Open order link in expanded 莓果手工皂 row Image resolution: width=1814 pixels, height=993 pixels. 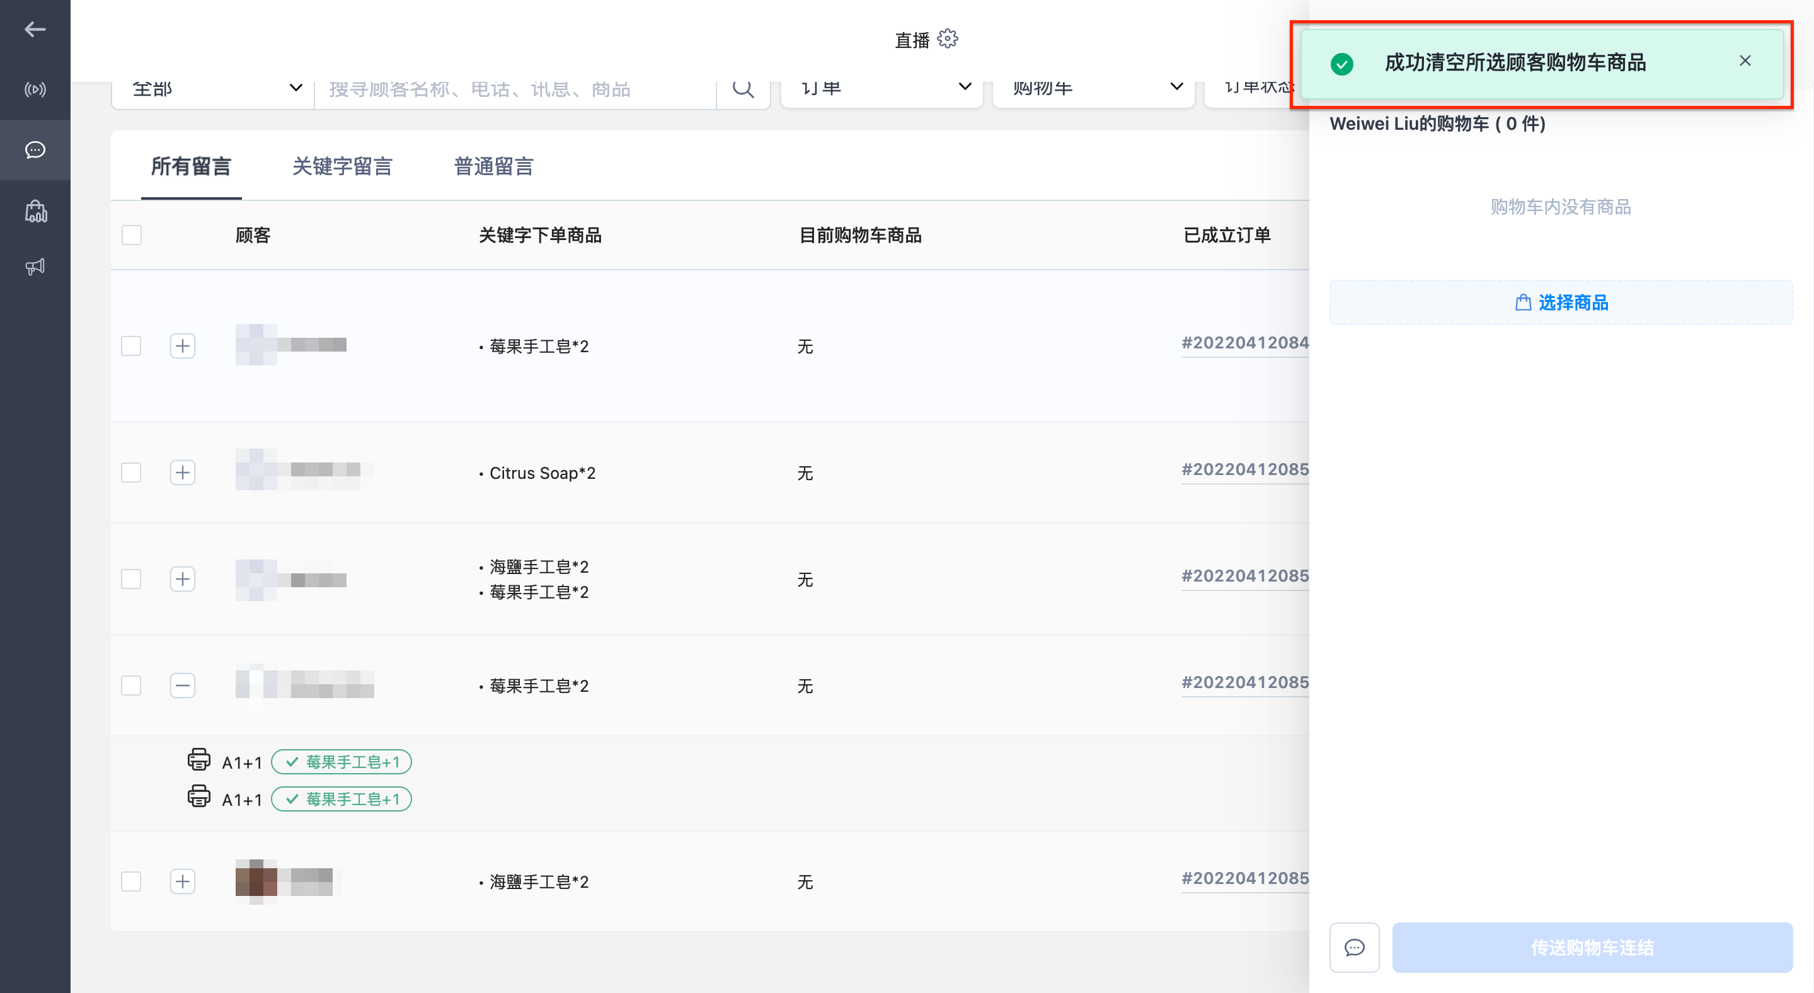pos(1245,682)
